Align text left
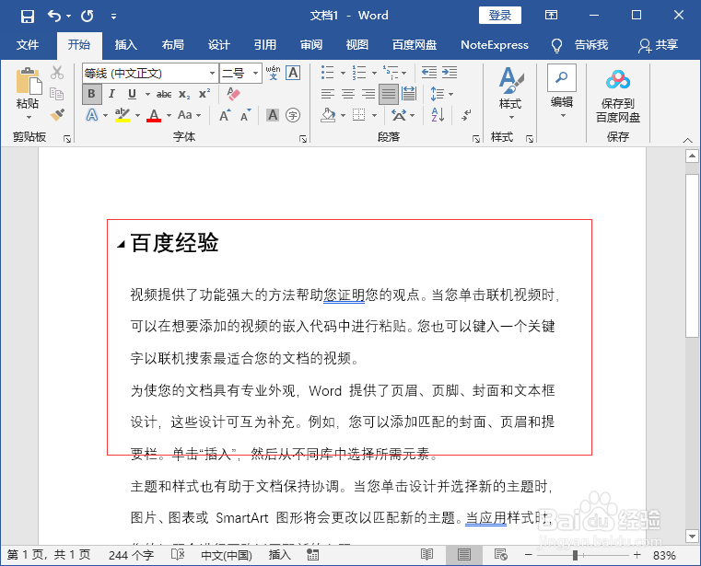This screenshot has height=566, width=701. (x=328, y=94)
